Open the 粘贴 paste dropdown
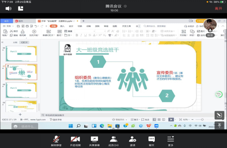Viewport: 227px width, 148px height. pos(5,35)
